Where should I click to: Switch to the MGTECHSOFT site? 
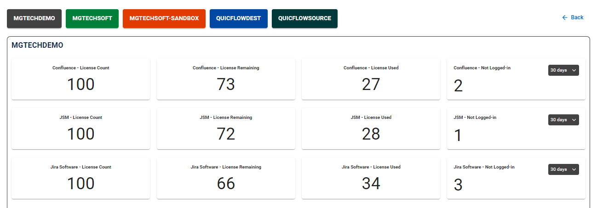coord(92,18)
